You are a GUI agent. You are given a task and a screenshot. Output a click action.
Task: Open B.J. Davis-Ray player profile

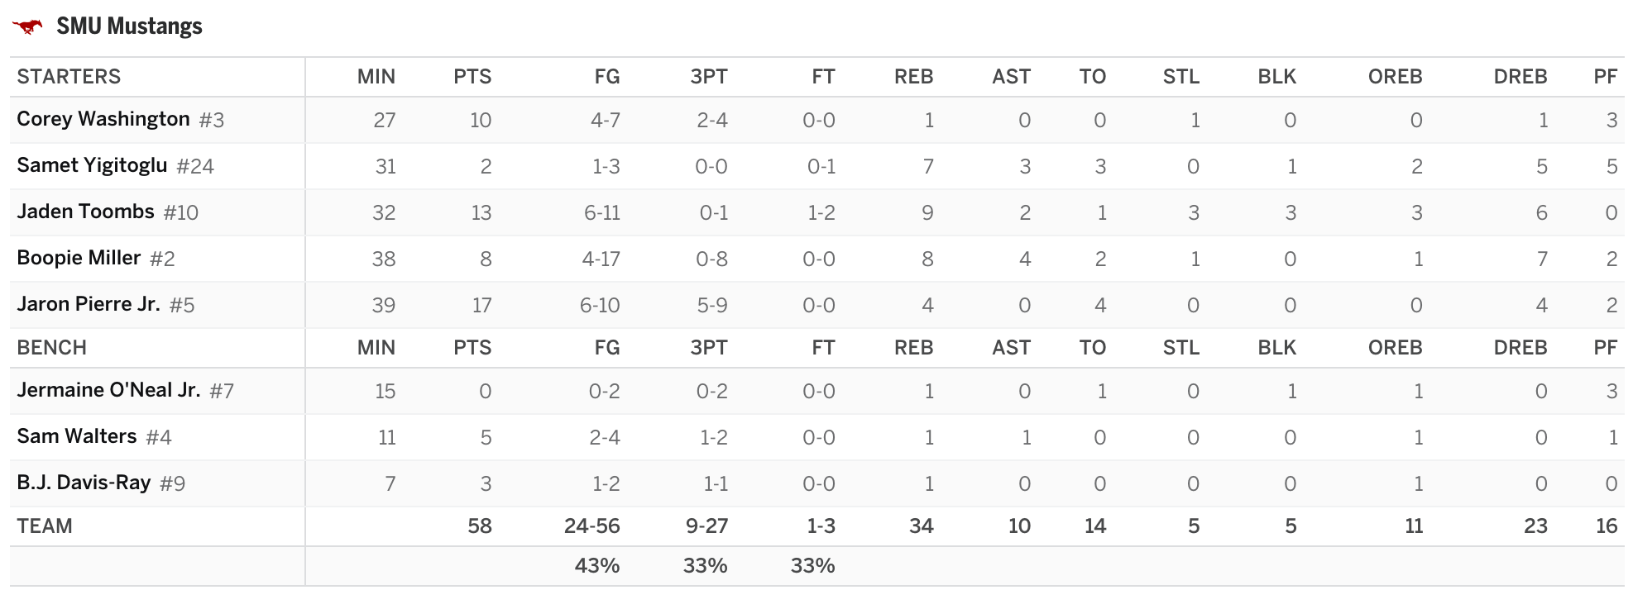point(84,483)
